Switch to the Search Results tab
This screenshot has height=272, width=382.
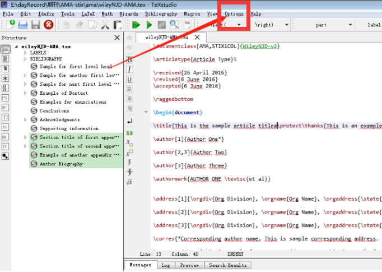coord(227,265)
